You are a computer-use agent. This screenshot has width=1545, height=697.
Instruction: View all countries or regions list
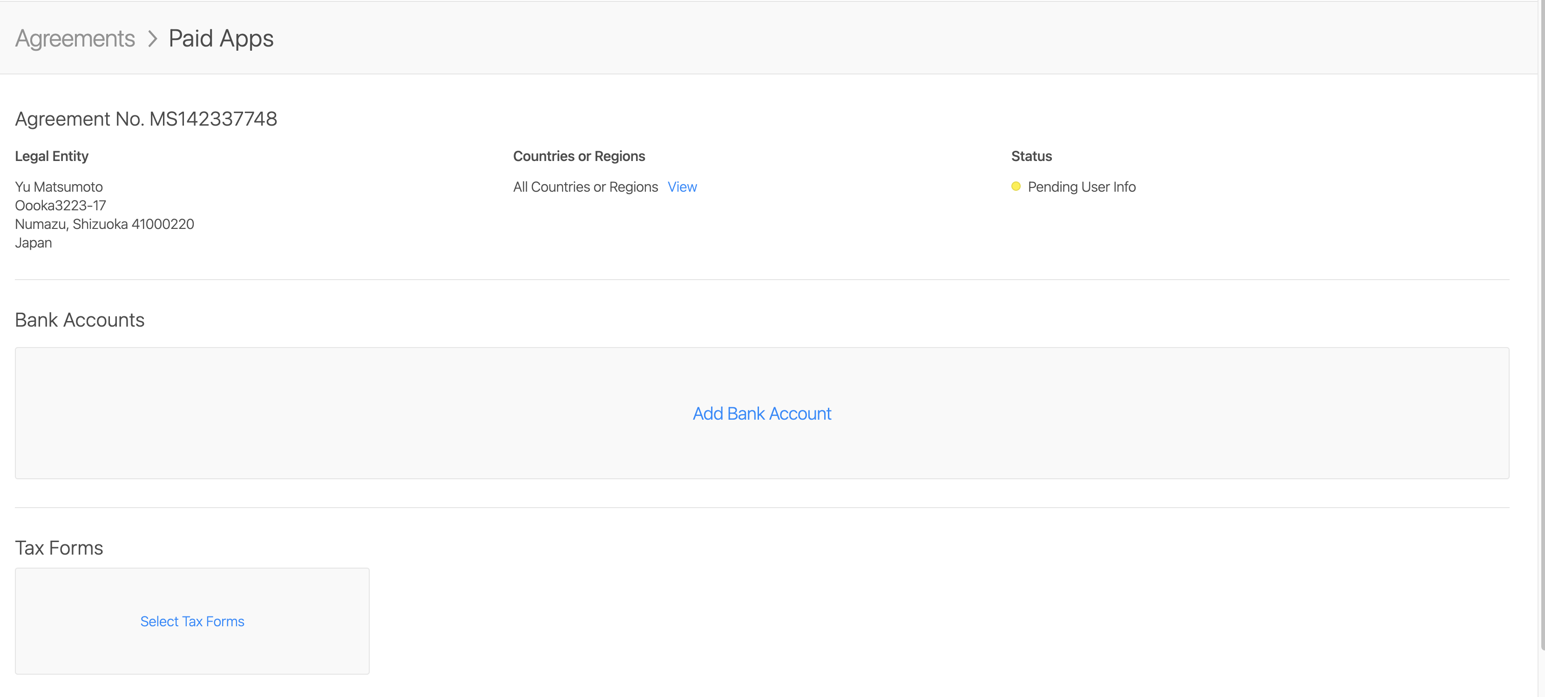pos(682,187)
